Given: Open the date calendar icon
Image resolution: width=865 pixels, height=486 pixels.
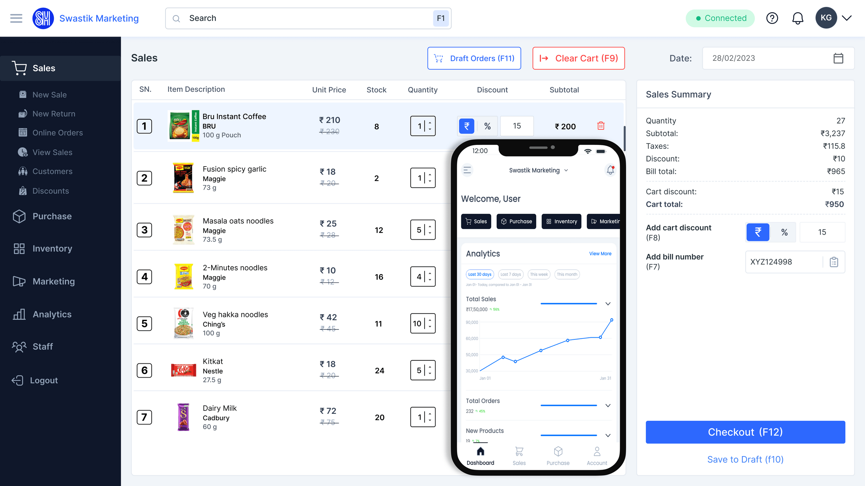Looking at the screenshot, I should (838, 58).
